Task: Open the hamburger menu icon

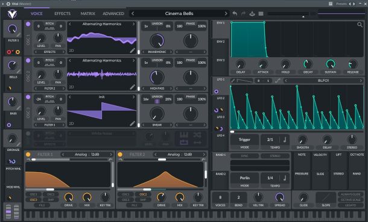Action: (261, 14)
